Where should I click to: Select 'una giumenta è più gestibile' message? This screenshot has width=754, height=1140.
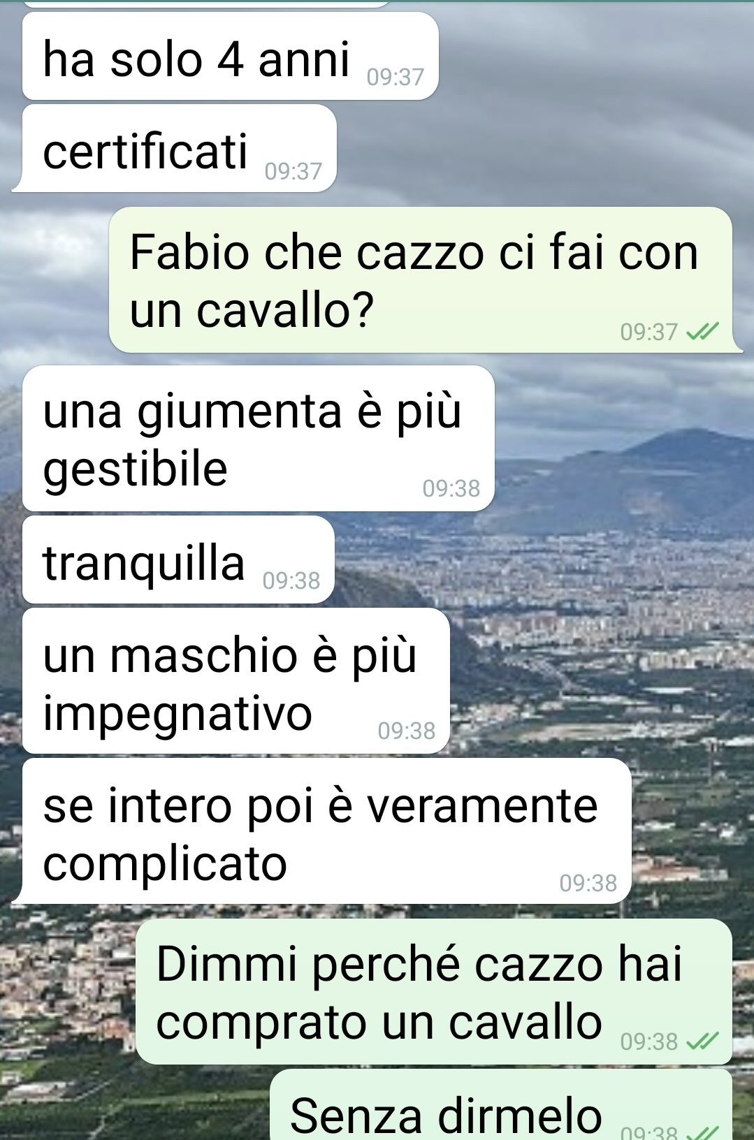click(258, 438)
